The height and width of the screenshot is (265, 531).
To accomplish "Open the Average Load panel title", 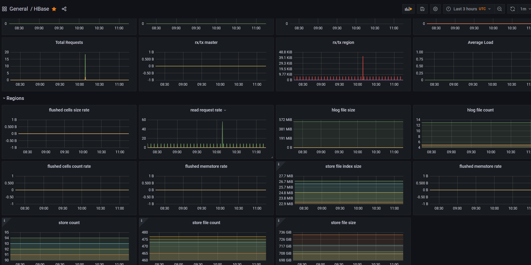I will pos(481,42).
